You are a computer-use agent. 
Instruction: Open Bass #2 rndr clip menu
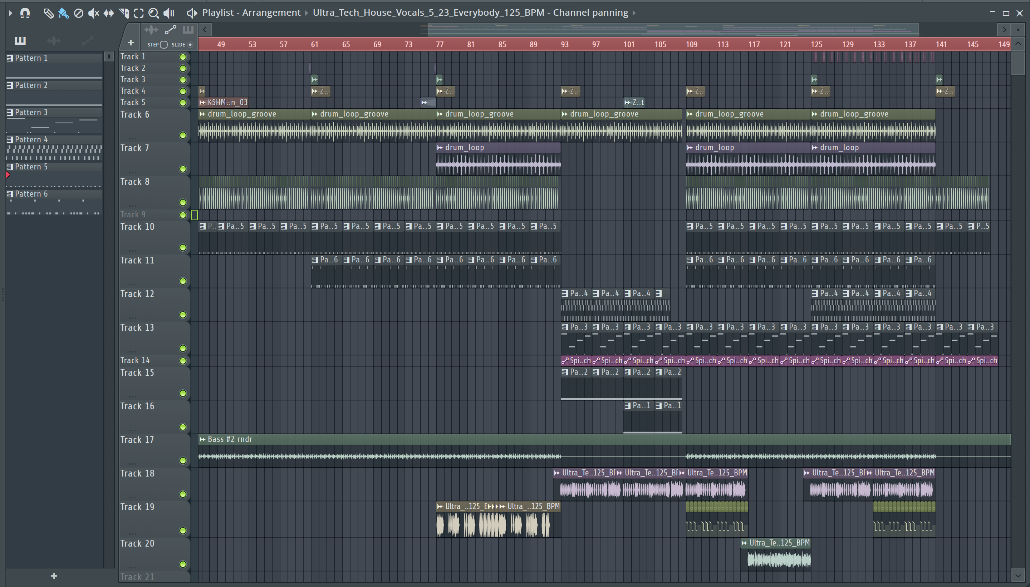pyautogui.click(x=202, y=439)
